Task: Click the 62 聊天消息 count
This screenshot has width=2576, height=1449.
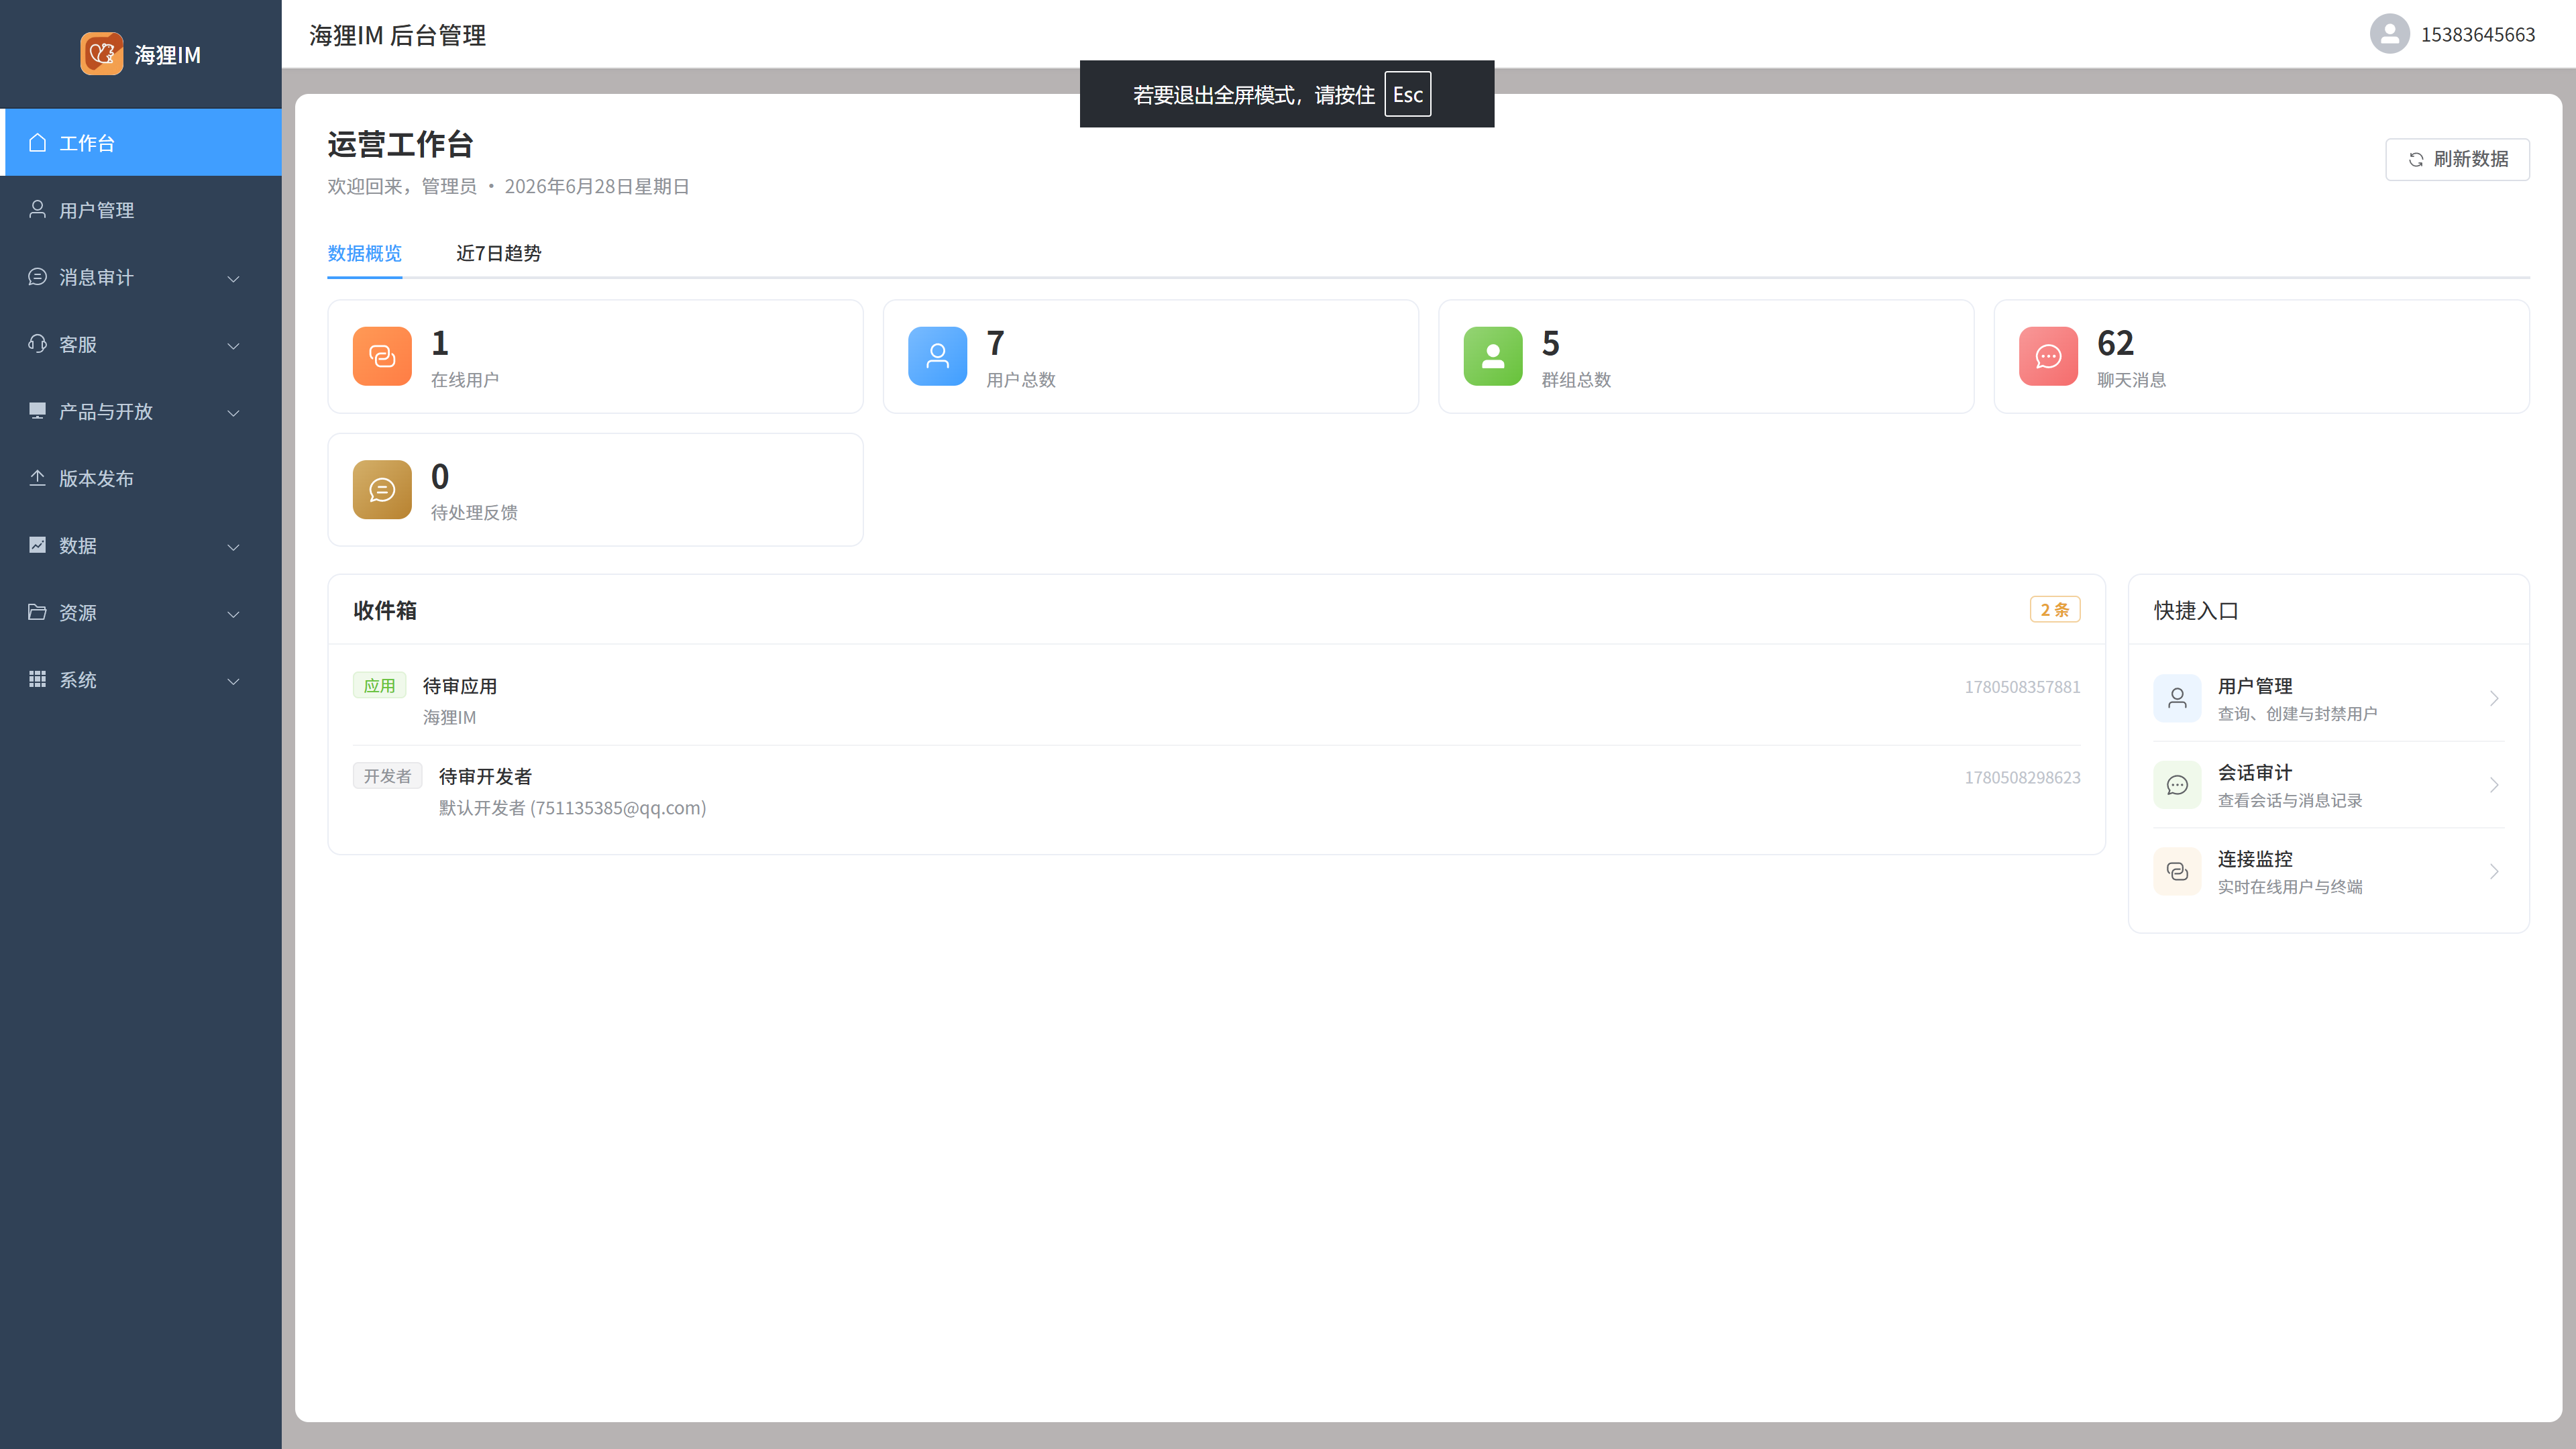Action: click(2115, 343)
